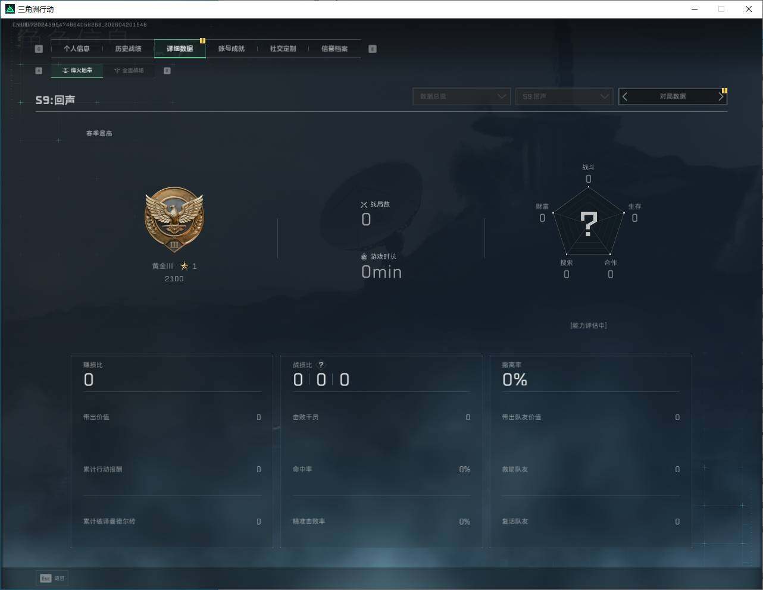The width and height of the screenshot is (763, 590).
Task: Click the yellow alert badge on 详细数据 tab
Action: coord(202,41)
